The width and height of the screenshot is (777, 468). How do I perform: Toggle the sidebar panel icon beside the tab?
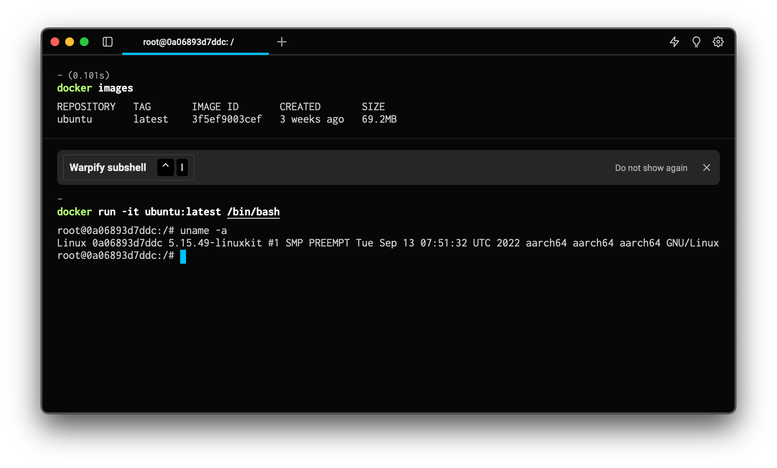point(108,42)
